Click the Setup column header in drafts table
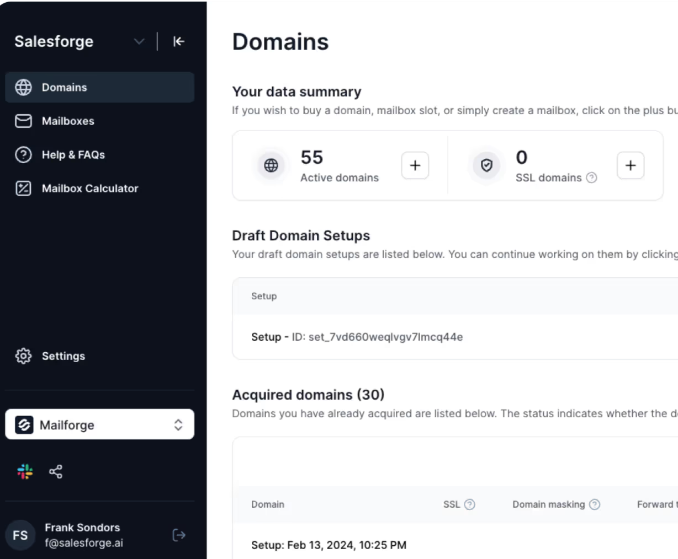678x559 pixels. 264,296
